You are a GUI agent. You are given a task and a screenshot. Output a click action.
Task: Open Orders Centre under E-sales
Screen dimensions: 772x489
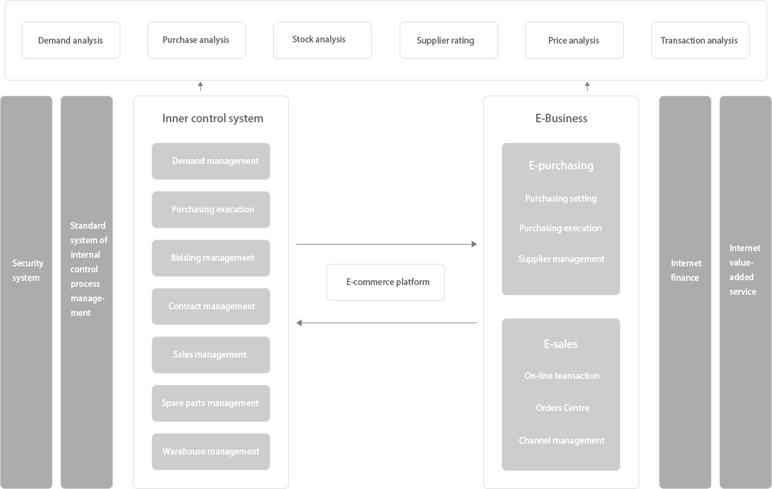[x=562, y=408]
